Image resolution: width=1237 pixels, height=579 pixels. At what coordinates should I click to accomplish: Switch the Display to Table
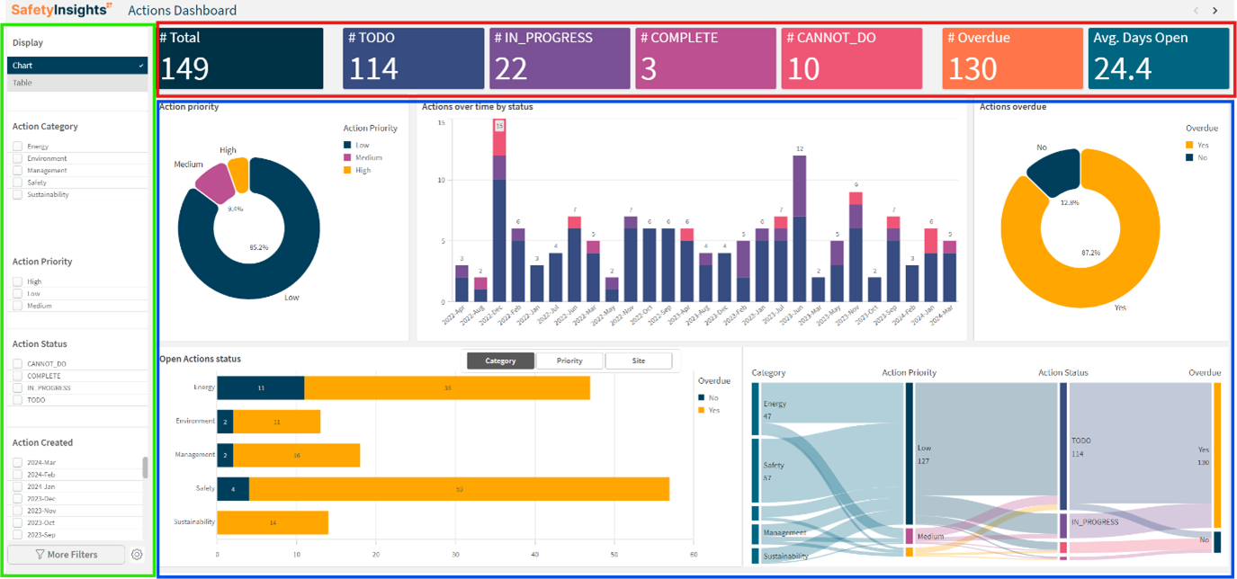[x=77, y=82]
